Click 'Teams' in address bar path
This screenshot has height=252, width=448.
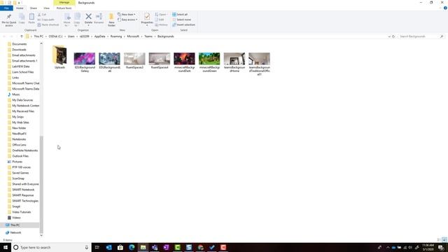(148, 36)
